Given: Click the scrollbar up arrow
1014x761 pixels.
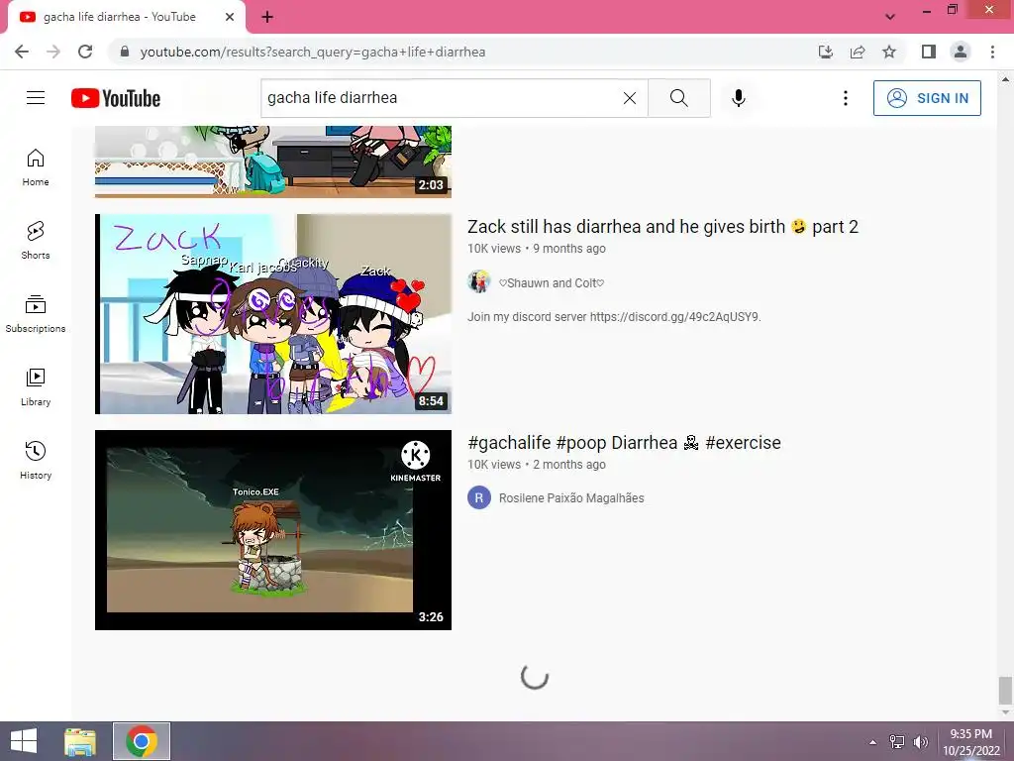Looking at the screenshot, I should pos(1005,79).
